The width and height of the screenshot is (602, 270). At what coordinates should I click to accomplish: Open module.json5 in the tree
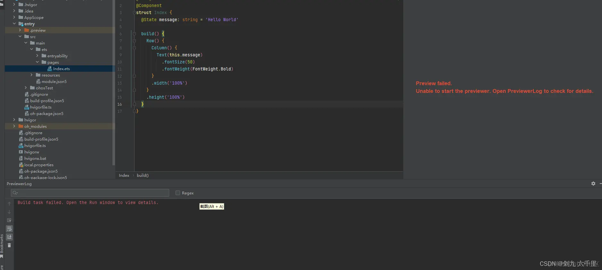[x=54, y=82]
